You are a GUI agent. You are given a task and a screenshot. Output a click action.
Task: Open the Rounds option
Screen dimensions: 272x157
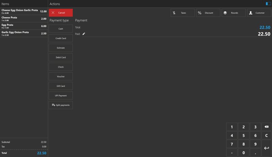pyautogui.click(x=234, y=13)
